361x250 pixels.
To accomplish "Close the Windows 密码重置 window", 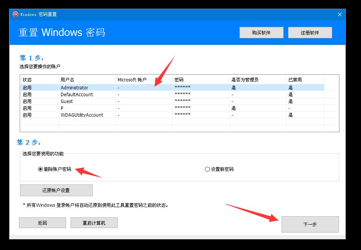I will tap(340, 14).
